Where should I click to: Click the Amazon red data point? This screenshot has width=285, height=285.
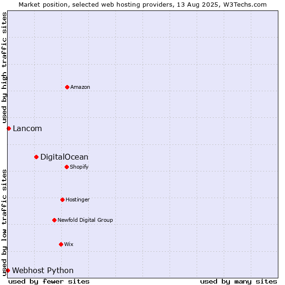pyautogui.click(x=67, y=87)
